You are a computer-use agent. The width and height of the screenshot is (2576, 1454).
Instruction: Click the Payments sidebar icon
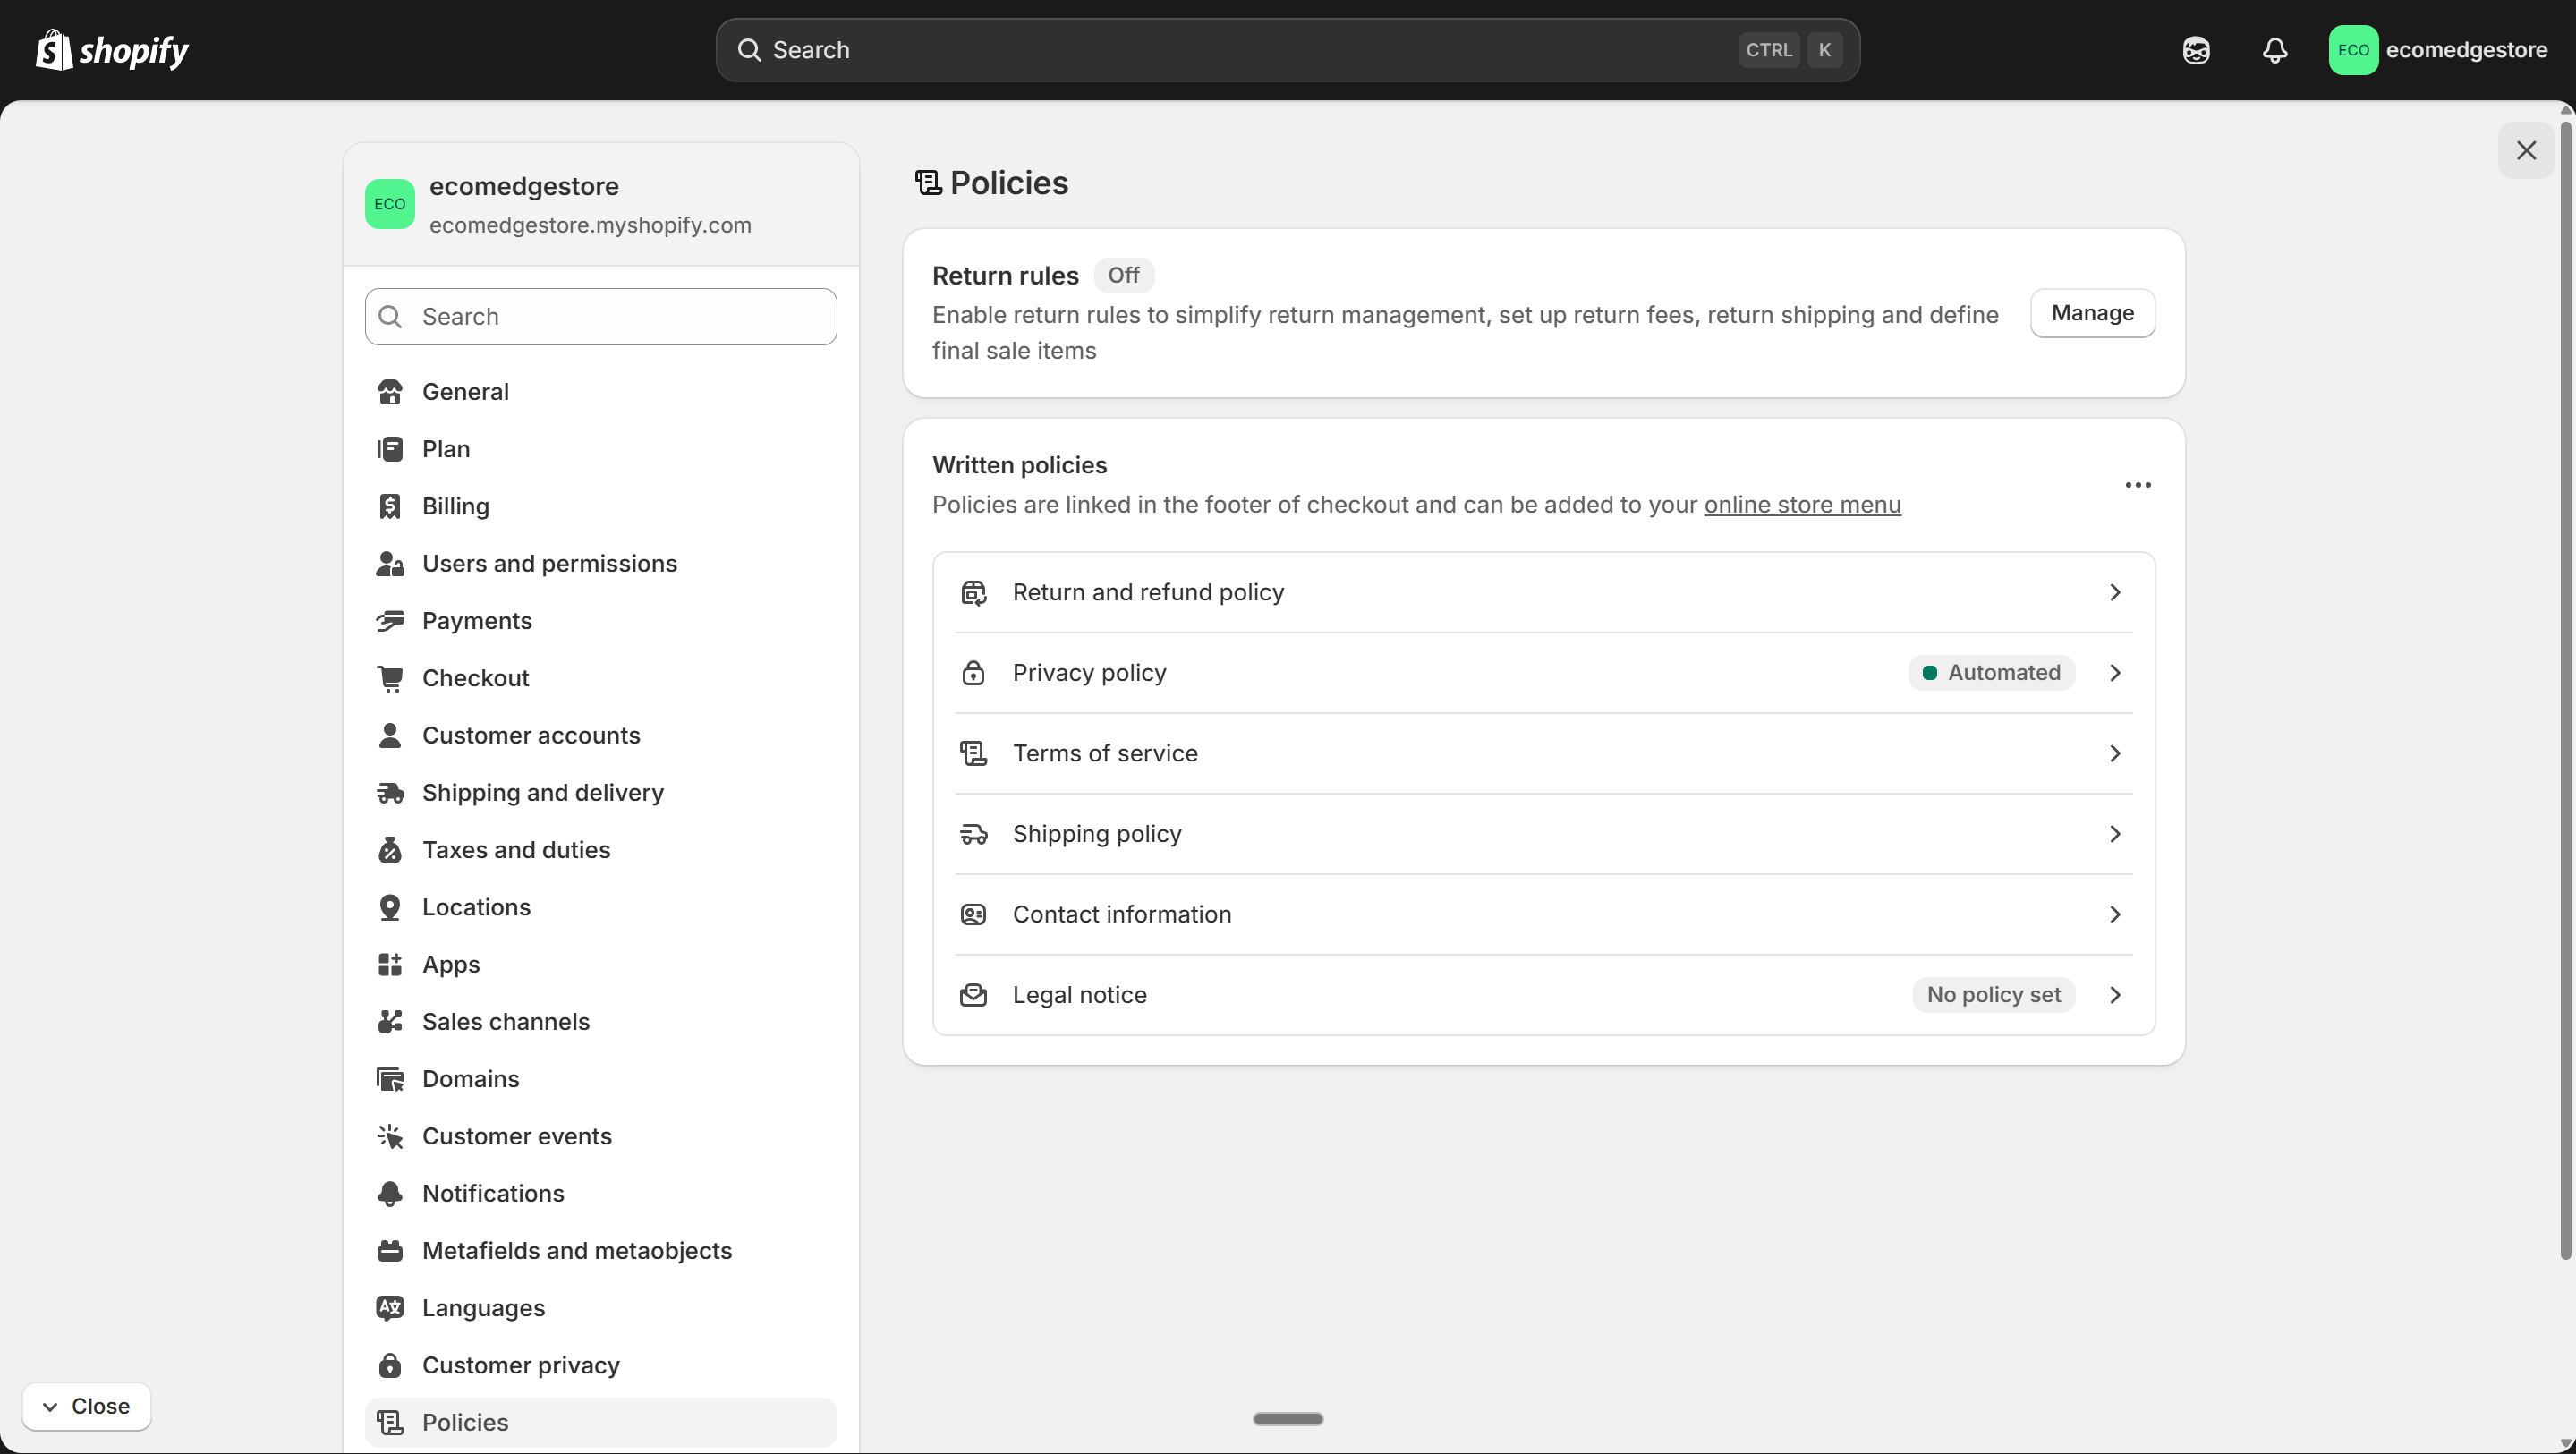390,621
